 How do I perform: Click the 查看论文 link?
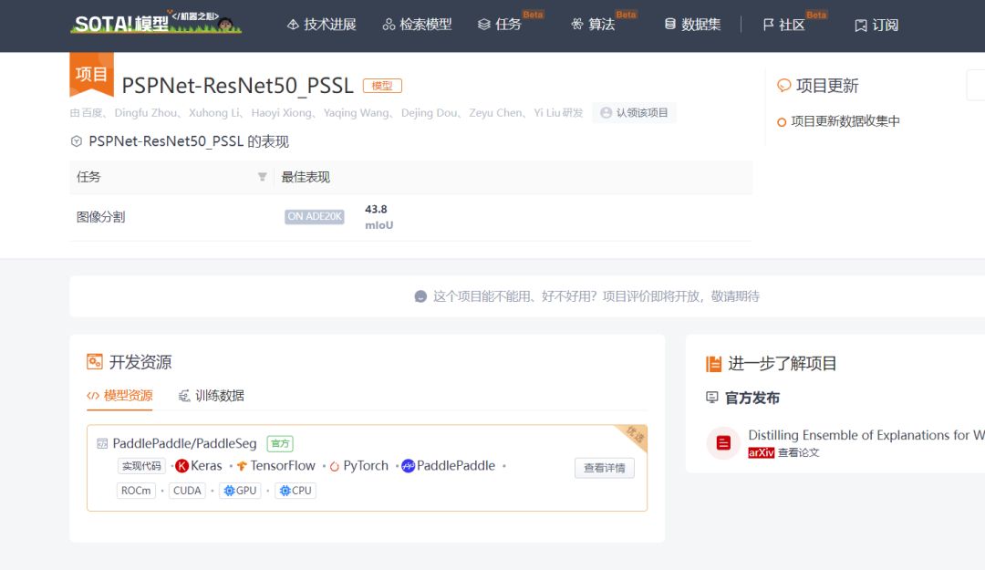[798, 452]
